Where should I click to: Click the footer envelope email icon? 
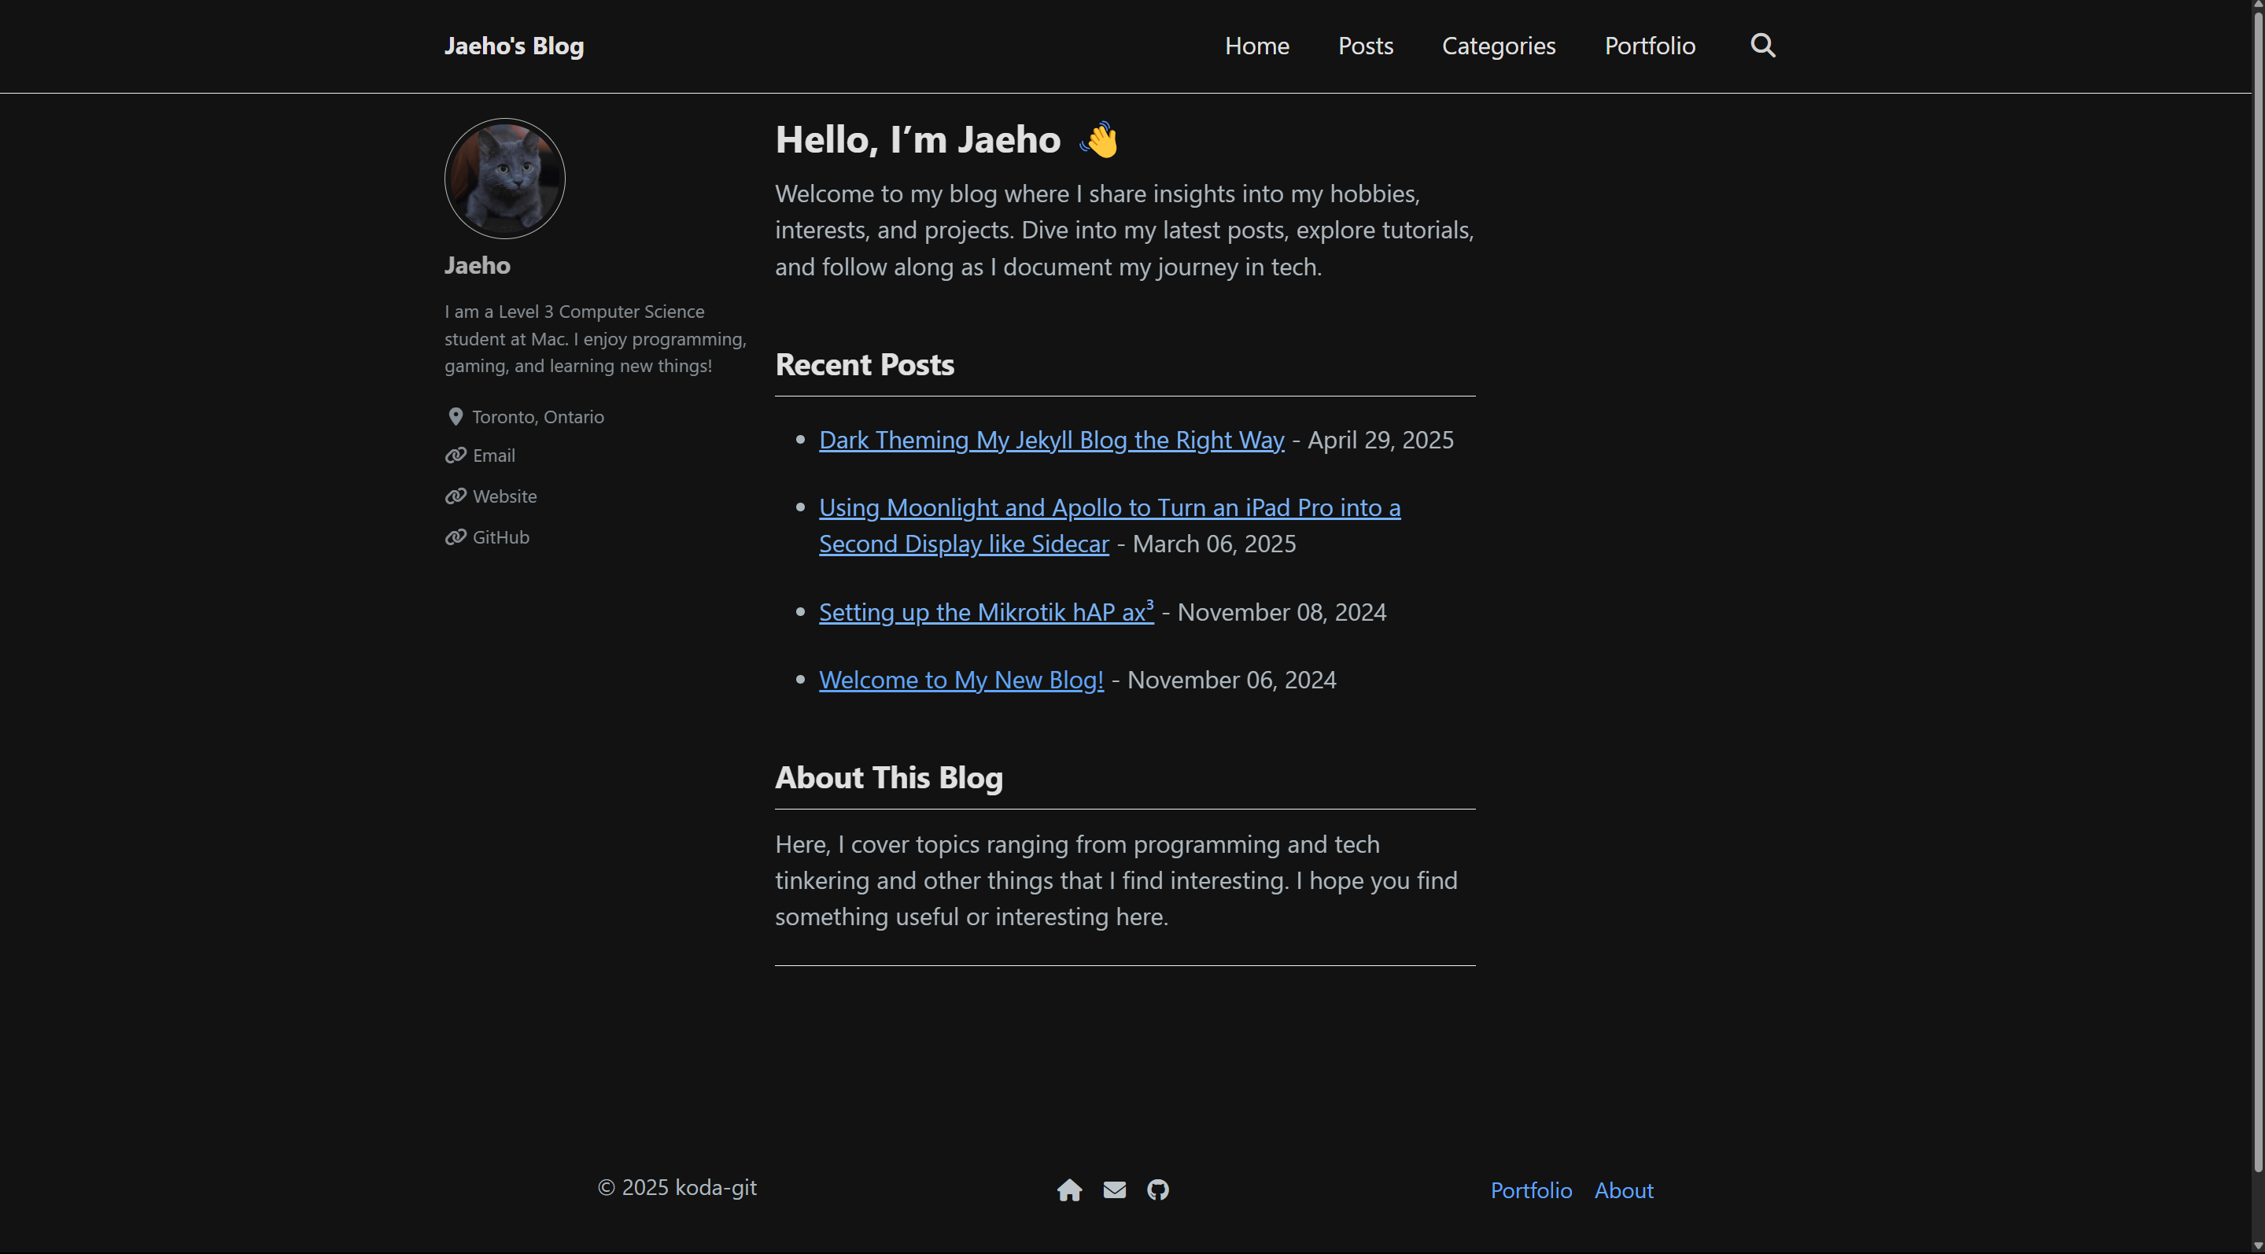tap(1114, 1189)
